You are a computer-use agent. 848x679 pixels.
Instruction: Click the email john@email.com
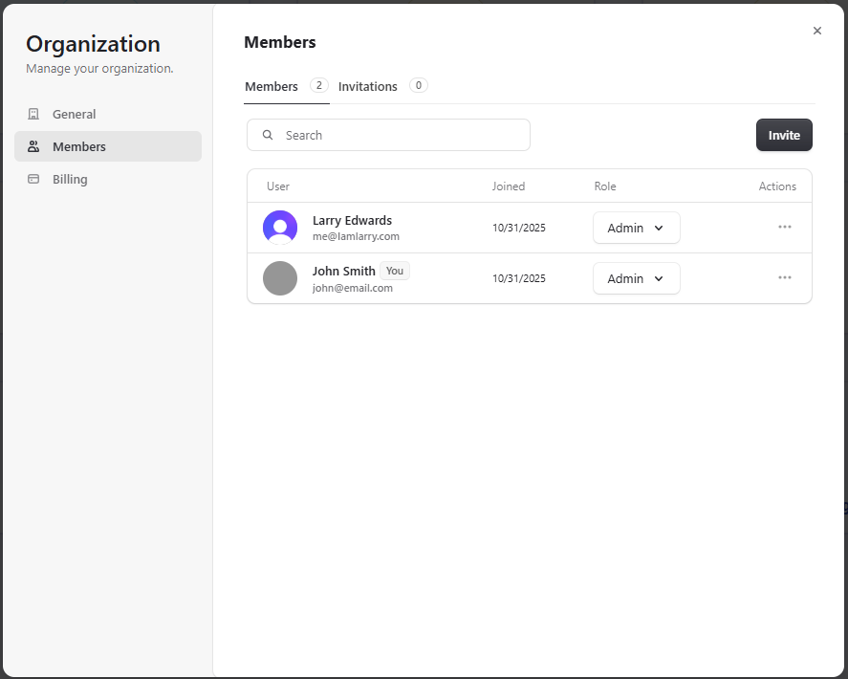(353, 288)
